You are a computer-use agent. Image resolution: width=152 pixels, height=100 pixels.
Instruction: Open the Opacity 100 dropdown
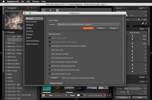pos(125,8)
